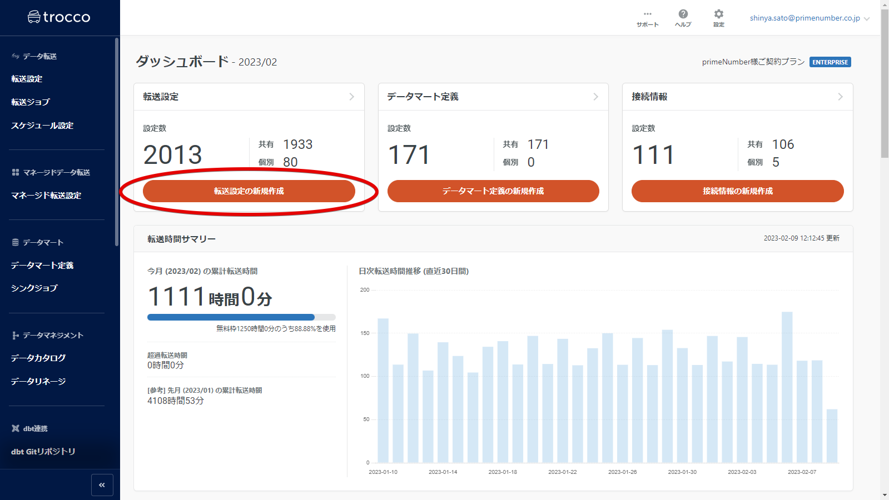The image size is (889, 500).
Task: Click the 2023-02-09 12:12:45 更新 timestamp
Action: coord(801,238)
